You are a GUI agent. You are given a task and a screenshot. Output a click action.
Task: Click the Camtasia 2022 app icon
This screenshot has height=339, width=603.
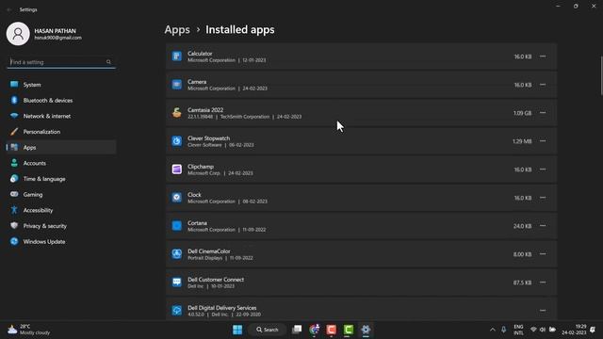tap(176, 113)
